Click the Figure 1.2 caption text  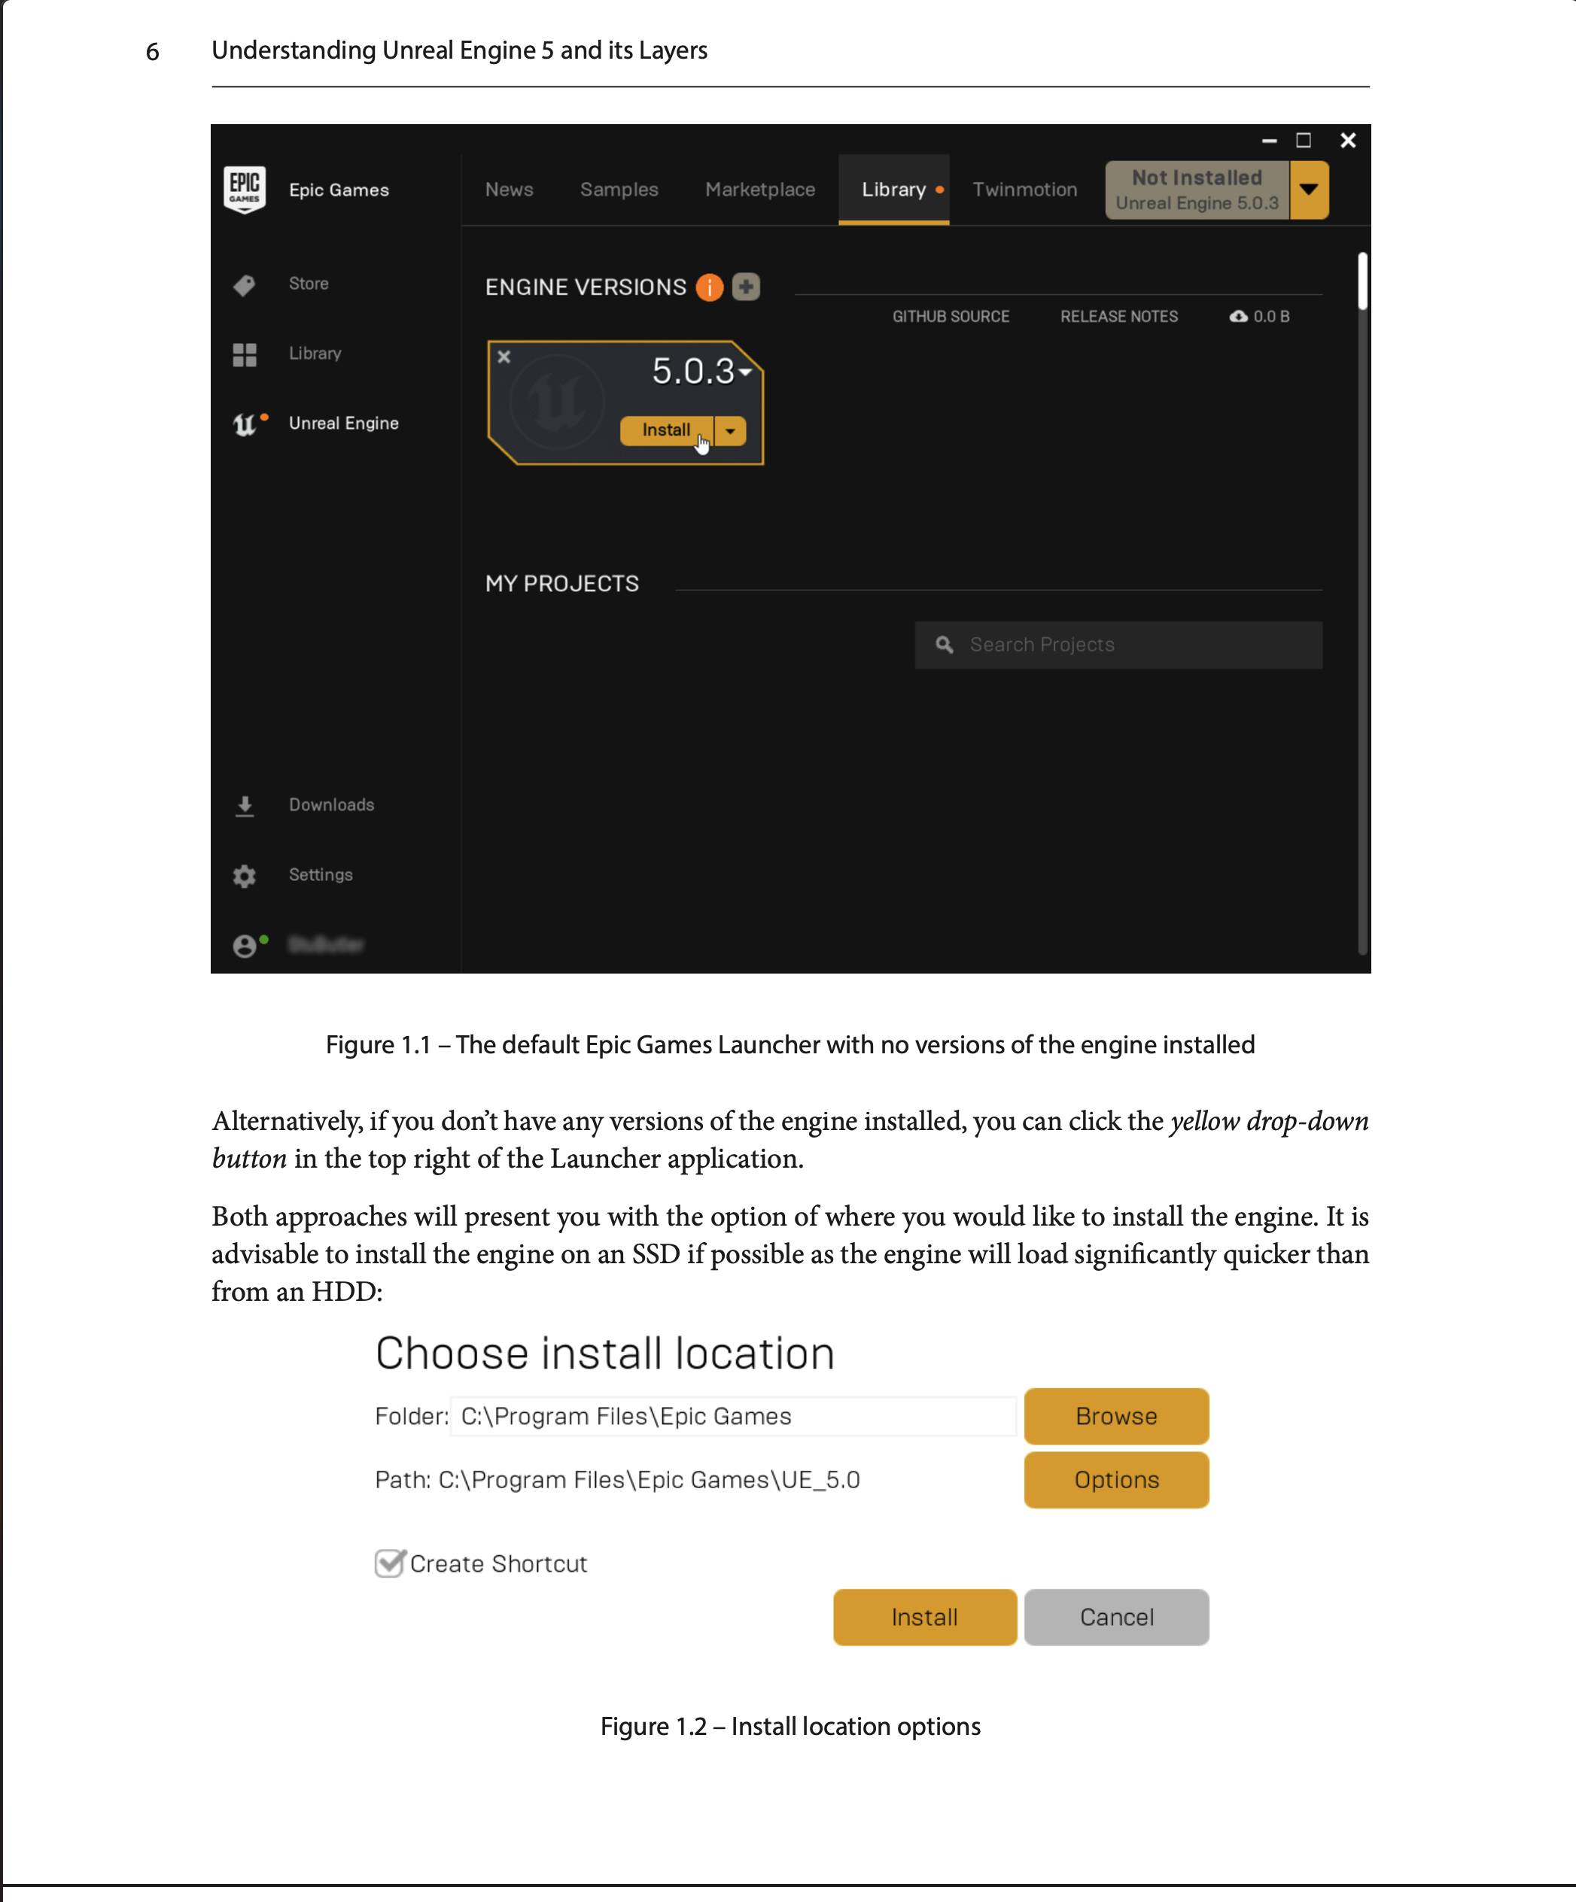[790, 1726]
